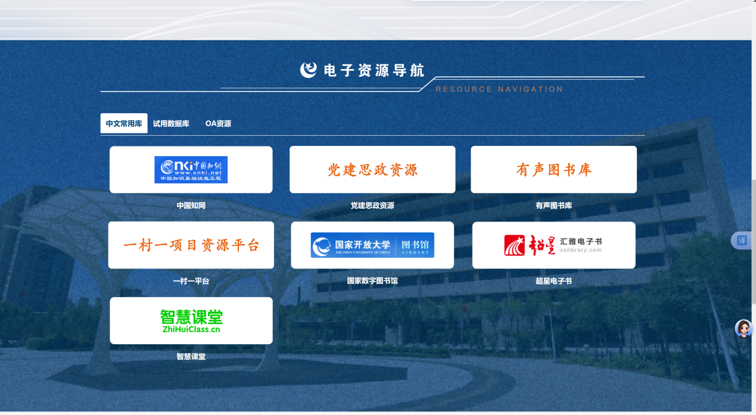The width and height of the screenshot is (756, 415).
Task: Select the OA资源 tab
Action: tap(218, 124)
